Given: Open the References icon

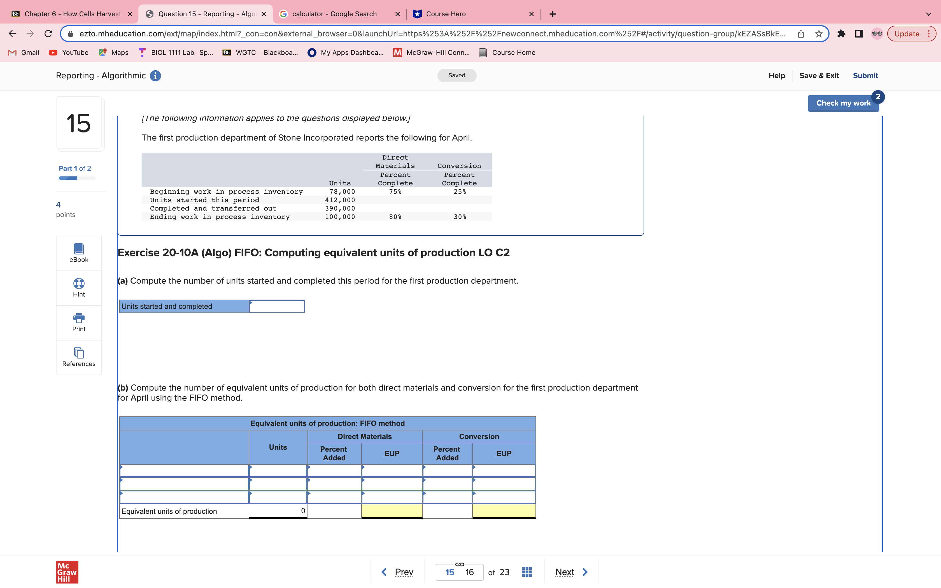Looking at the screenshot, I should (78, 353).
